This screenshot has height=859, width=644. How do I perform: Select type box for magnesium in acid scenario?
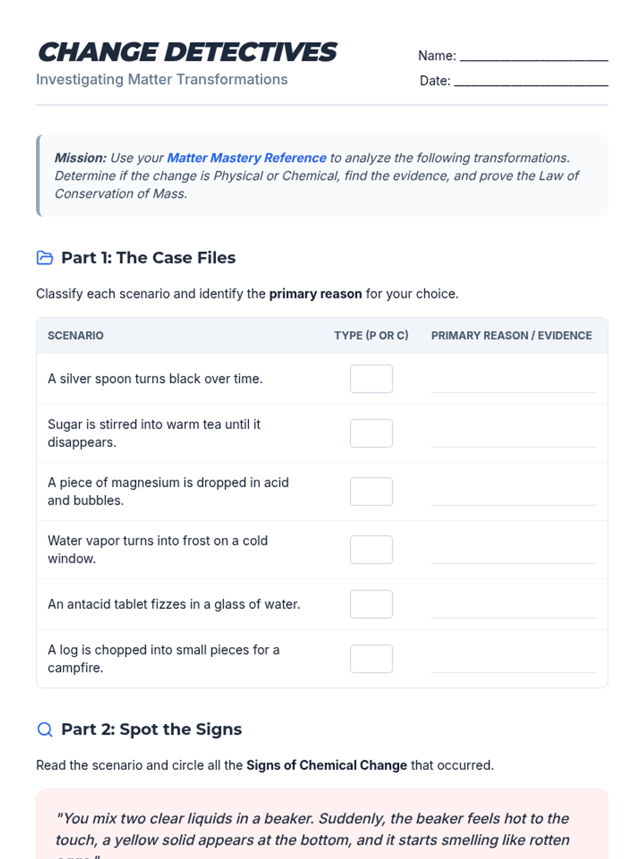coord(371,491)
